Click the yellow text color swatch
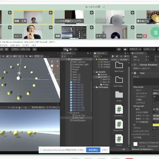The image size is (159, 159). (x=156, y=125)
